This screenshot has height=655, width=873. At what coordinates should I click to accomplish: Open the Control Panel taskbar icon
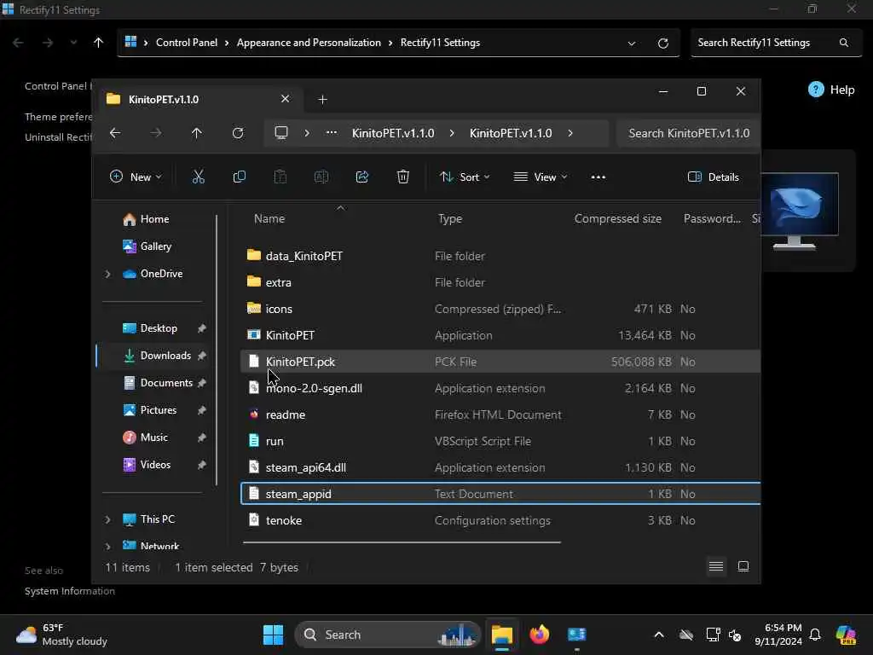click(577, 635)
